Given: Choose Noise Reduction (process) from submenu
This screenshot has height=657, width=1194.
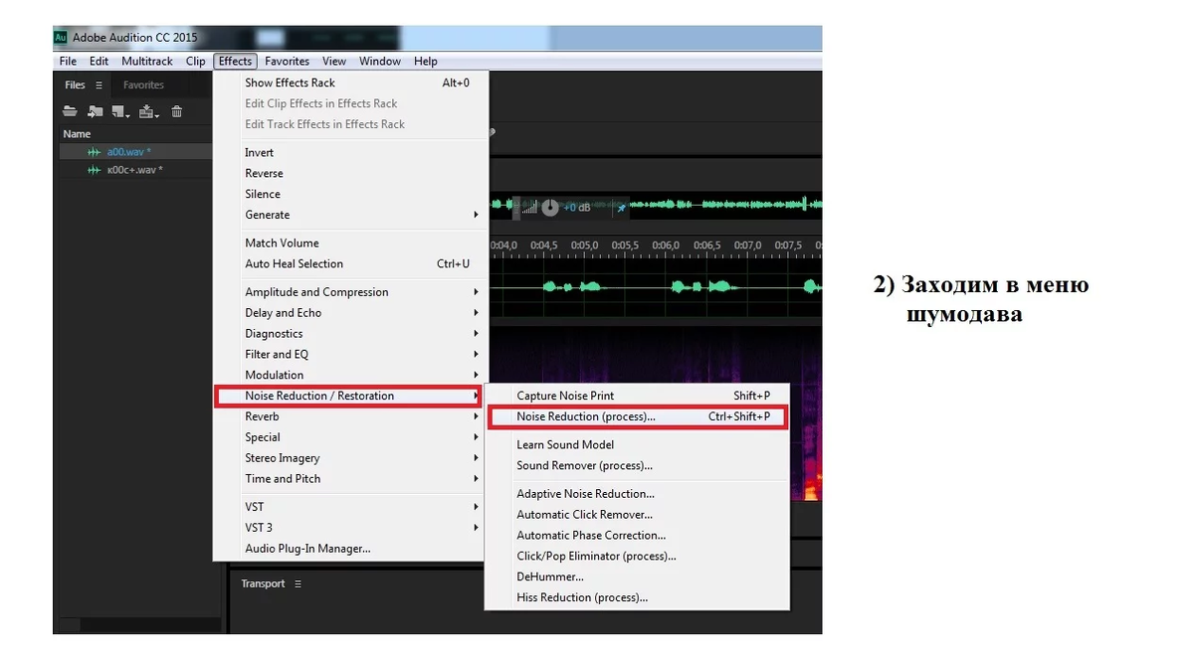Looking at the screenshot, I should pos(585,415).
